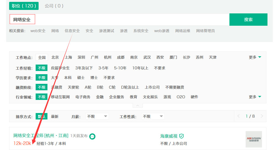
Task: Collapse the filter panel with up chevron
Action: (x=137, y=106)
